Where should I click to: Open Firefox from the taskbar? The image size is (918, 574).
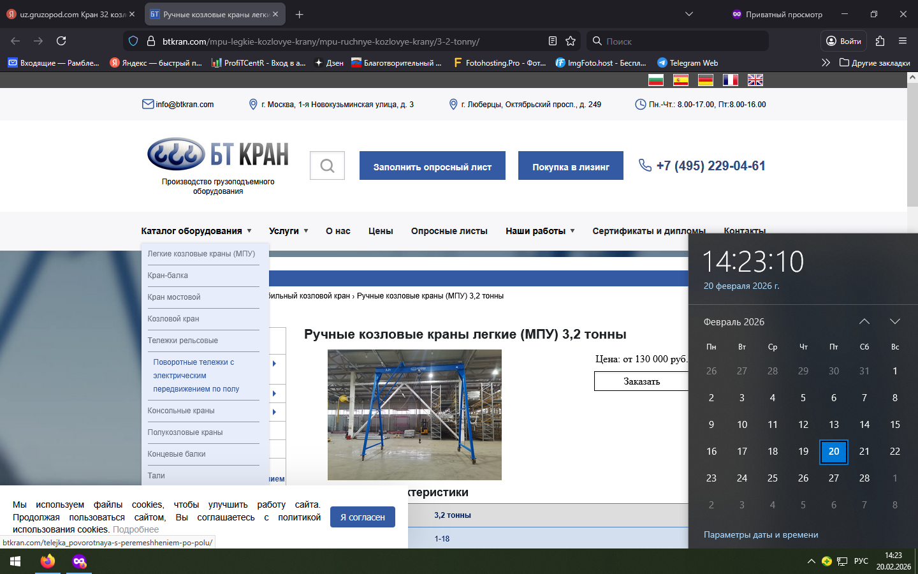[48, 561]
